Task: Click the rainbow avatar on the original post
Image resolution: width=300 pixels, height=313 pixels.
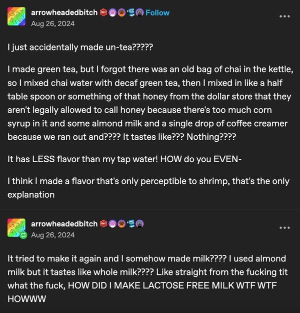Action: point(16,17)
